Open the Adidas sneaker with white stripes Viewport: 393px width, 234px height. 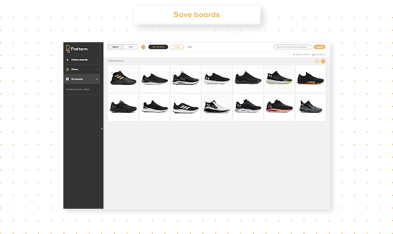click(186, 107)
